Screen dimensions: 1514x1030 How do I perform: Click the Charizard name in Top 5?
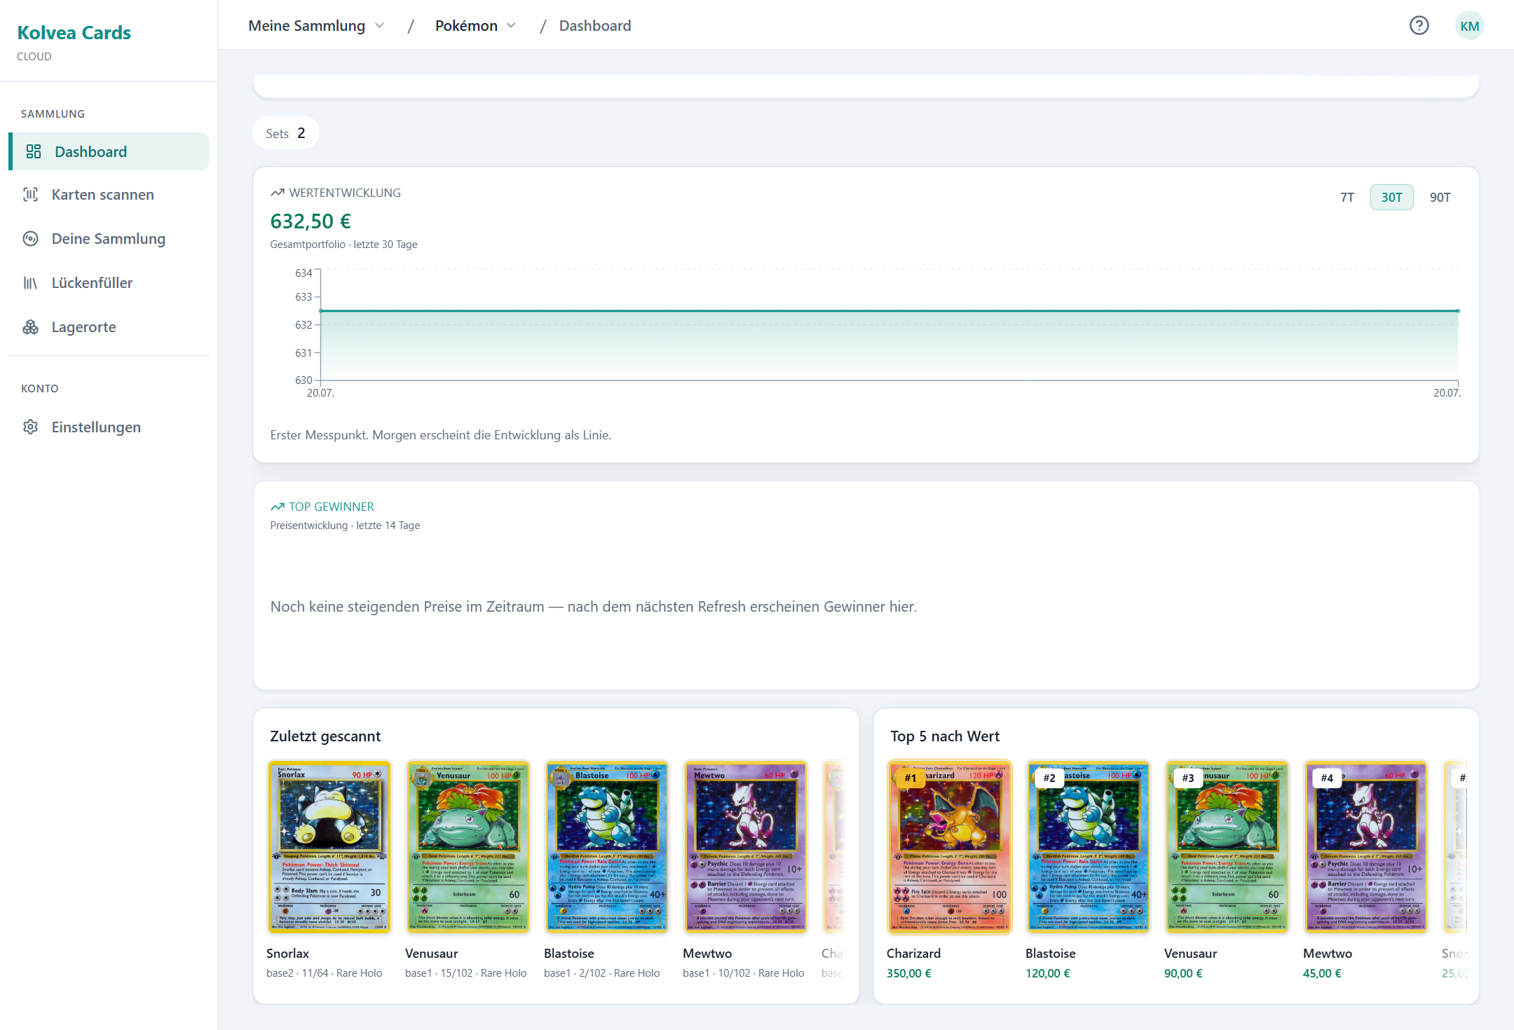[913, 954]
